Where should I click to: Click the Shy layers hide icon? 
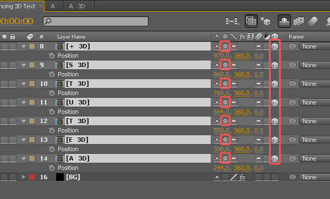(284, 21)
